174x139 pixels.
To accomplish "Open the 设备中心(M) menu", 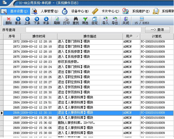I will point(80,11).
